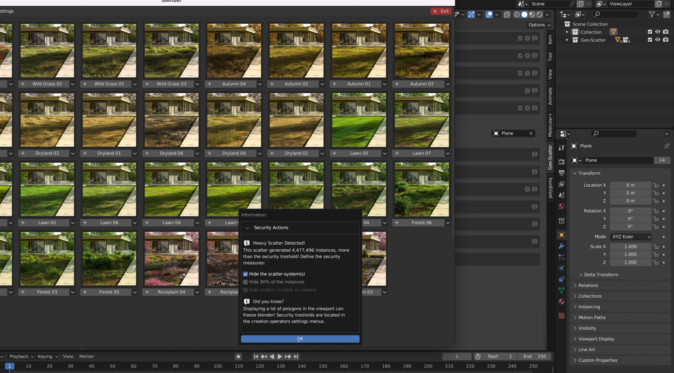
Task: Open the View Layer properties tab icon
Action: click(x=561, y=184)
